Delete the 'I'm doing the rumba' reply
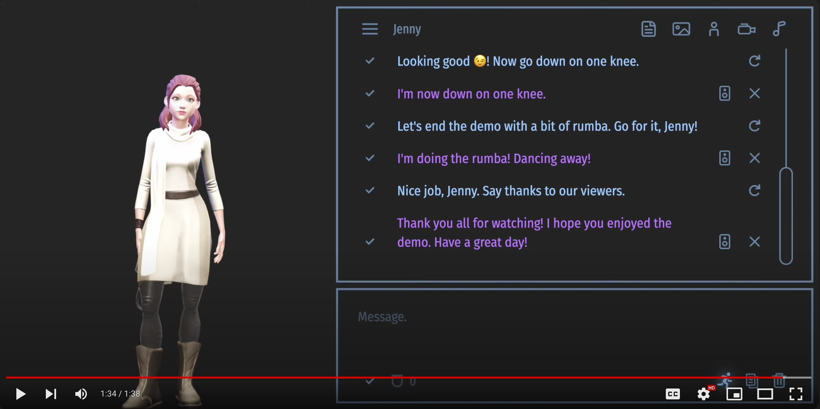The height and width of the screenshot is (409, 820). 754,158
